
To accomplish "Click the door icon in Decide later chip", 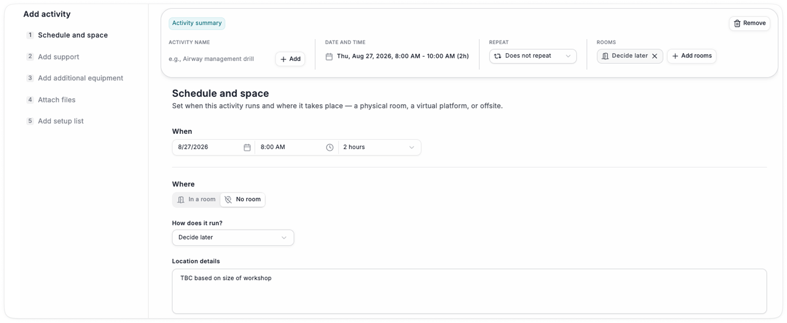I will pos(605,56).
